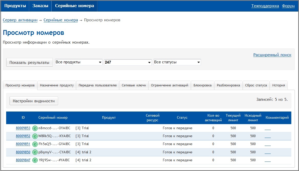The width and height of the screenshot is (299, 171).
Task: Click the clock icon next to YRj9$w
Action: coord(35,160)
